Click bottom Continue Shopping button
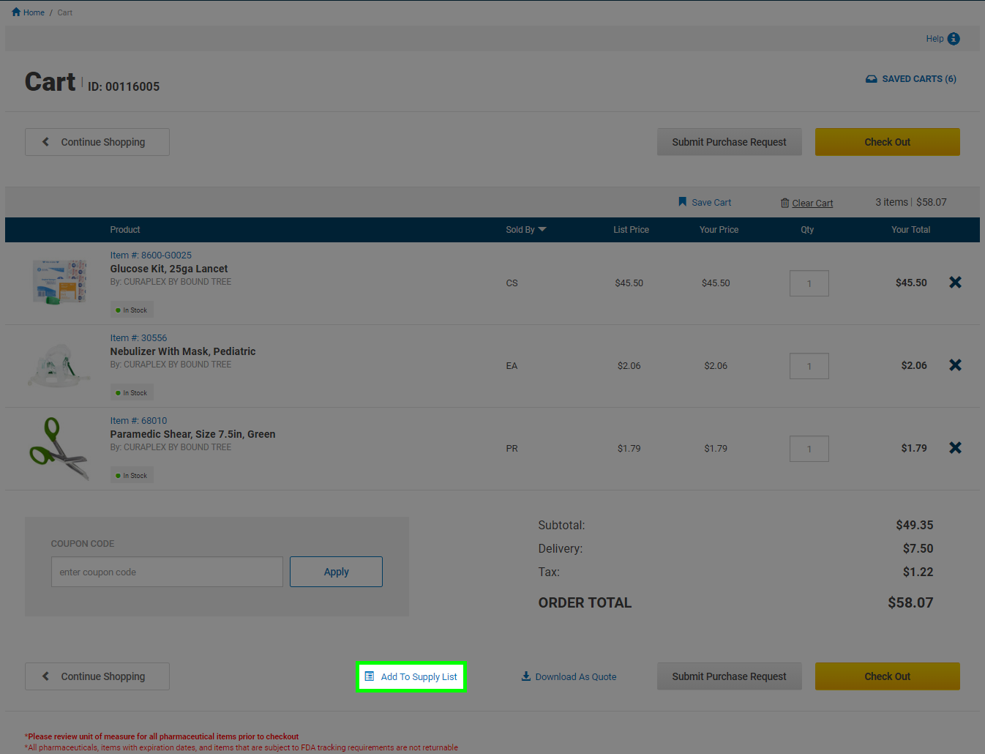Screen dimensions: 985x754 click(97, 676)
